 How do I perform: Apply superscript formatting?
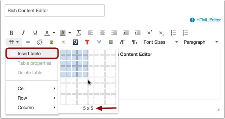tap(149, 33)
